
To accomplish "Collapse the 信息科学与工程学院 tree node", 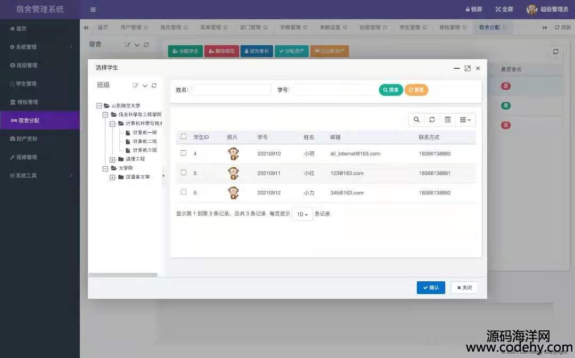I will (x=105, y=115).
